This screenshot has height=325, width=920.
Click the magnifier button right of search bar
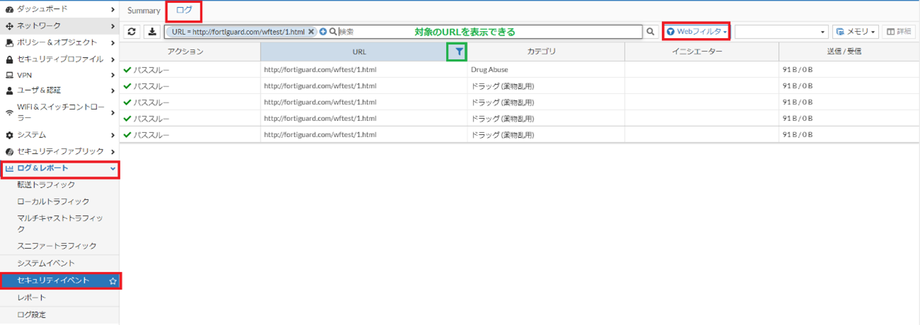[650, 32]
